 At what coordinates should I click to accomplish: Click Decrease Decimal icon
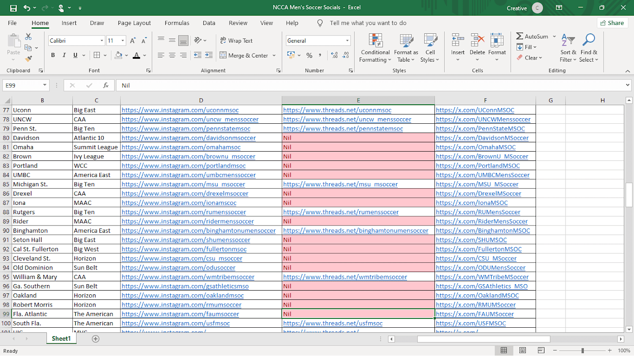pyautogui.click(x=346, y=55)
